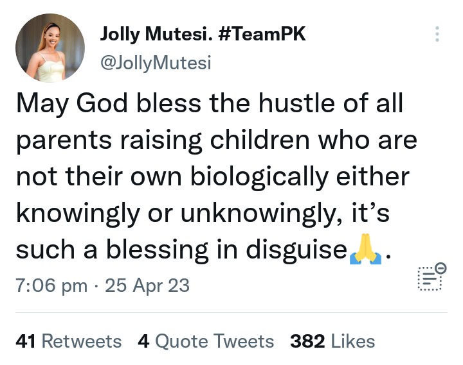The width and height of the screenshot is (463, 365).
Task: Click the likes count number 382
Action: click(x=307, y=341)
